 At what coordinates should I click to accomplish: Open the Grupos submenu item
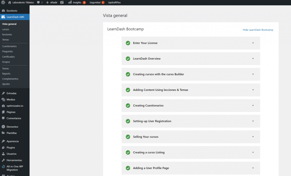(6, 62)
